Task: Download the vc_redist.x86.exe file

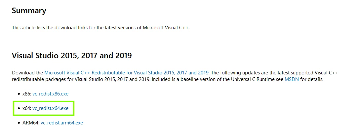Action: [x=50, y=94]
